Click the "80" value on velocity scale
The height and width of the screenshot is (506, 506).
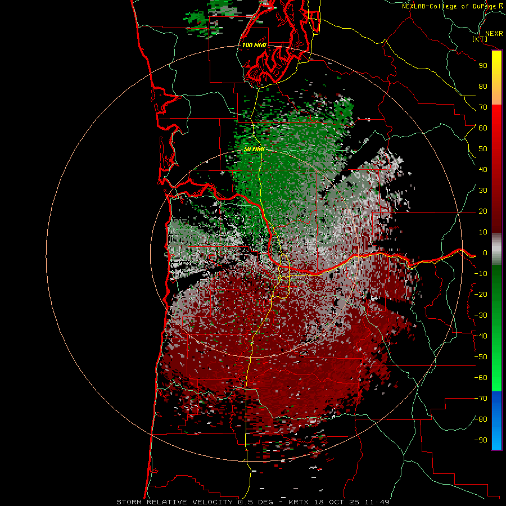point(483,86)
